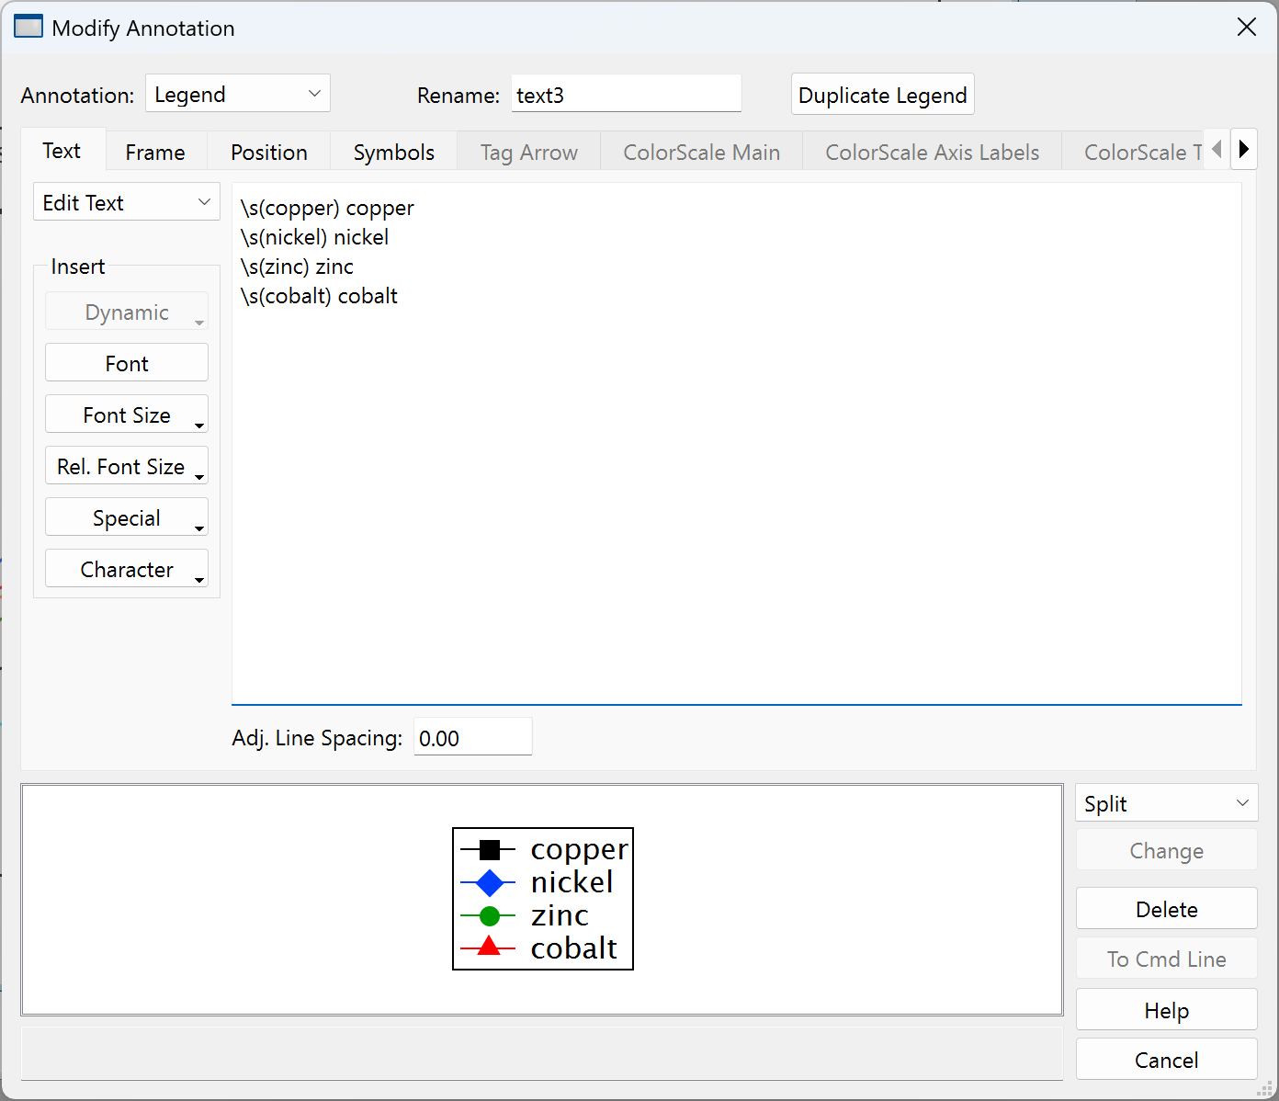Expand the Edit Text mode dropdown
Viewport: 1279px width, 1101px height.
point(126,202)
